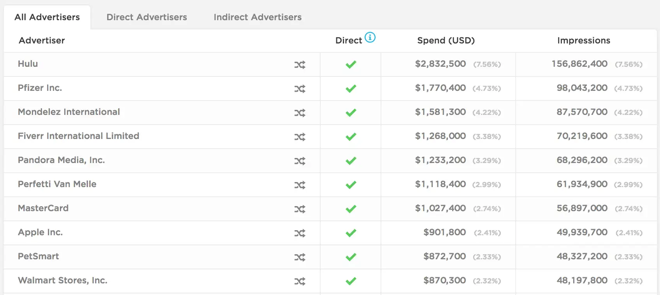Click the direct checkmark for Perfetti Van Melle

pos(351,185)
